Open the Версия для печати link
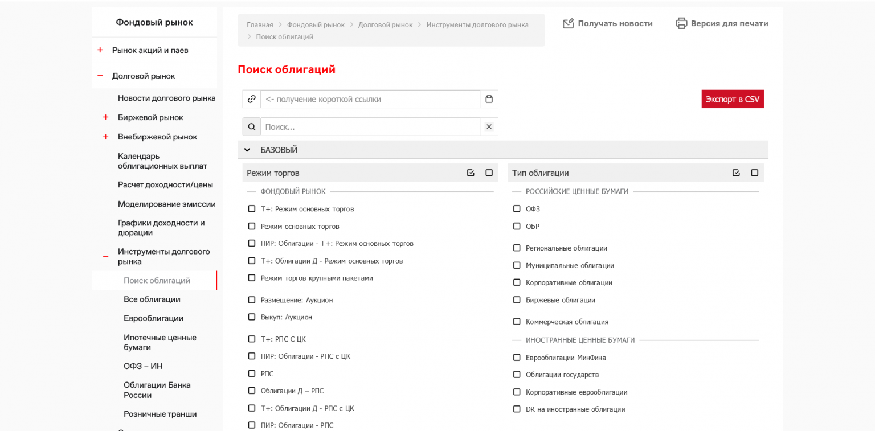 722,23
